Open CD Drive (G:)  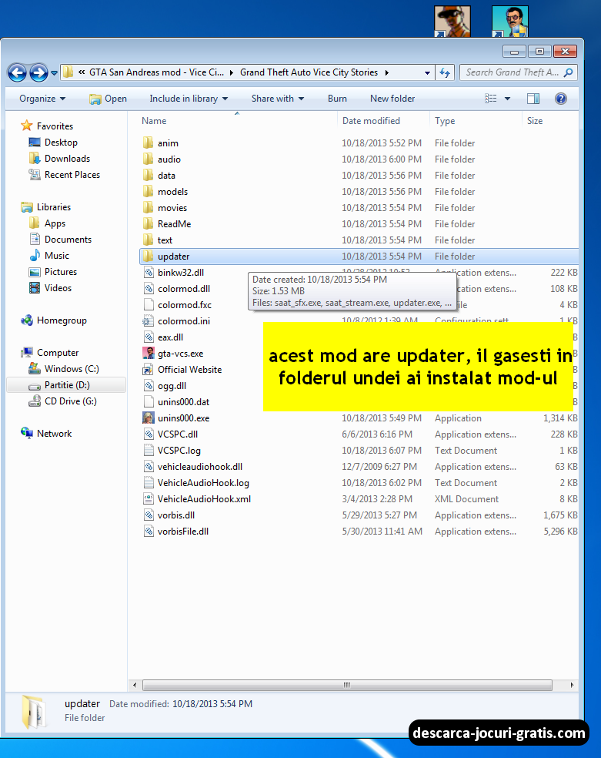click(x=71, y=401)
